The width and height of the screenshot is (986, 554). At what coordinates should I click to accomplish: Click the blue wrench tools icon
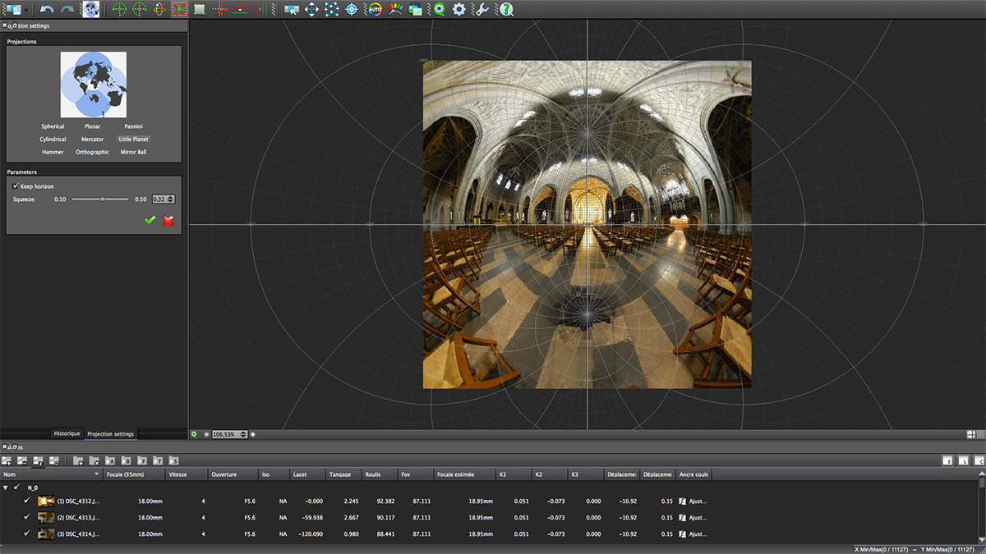coord(482,9)
